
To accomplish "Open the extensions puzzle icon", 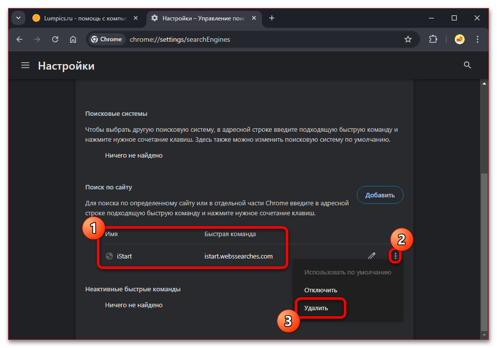I will pyautogui.click(x=433, y=39).
